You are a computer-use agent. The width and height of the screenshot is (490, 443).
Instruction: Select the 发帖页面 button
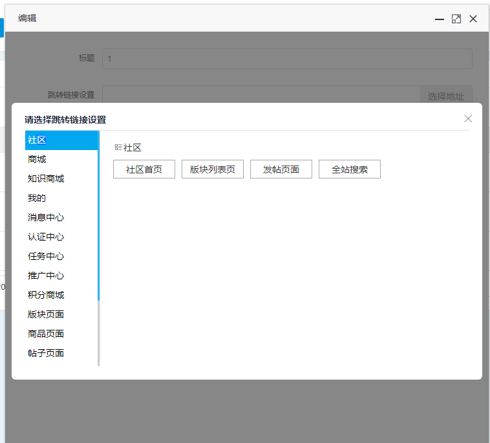(281, 169)
